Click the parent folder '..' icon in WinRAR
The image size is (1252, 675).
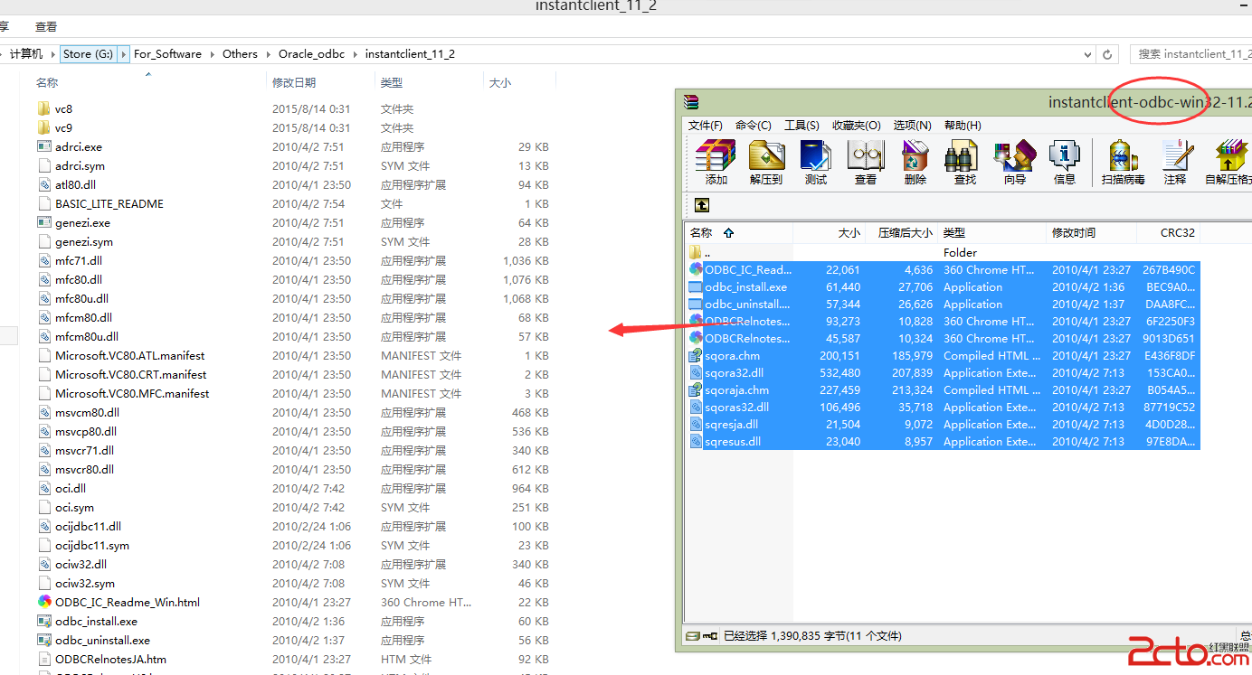(x=696, y=252)
